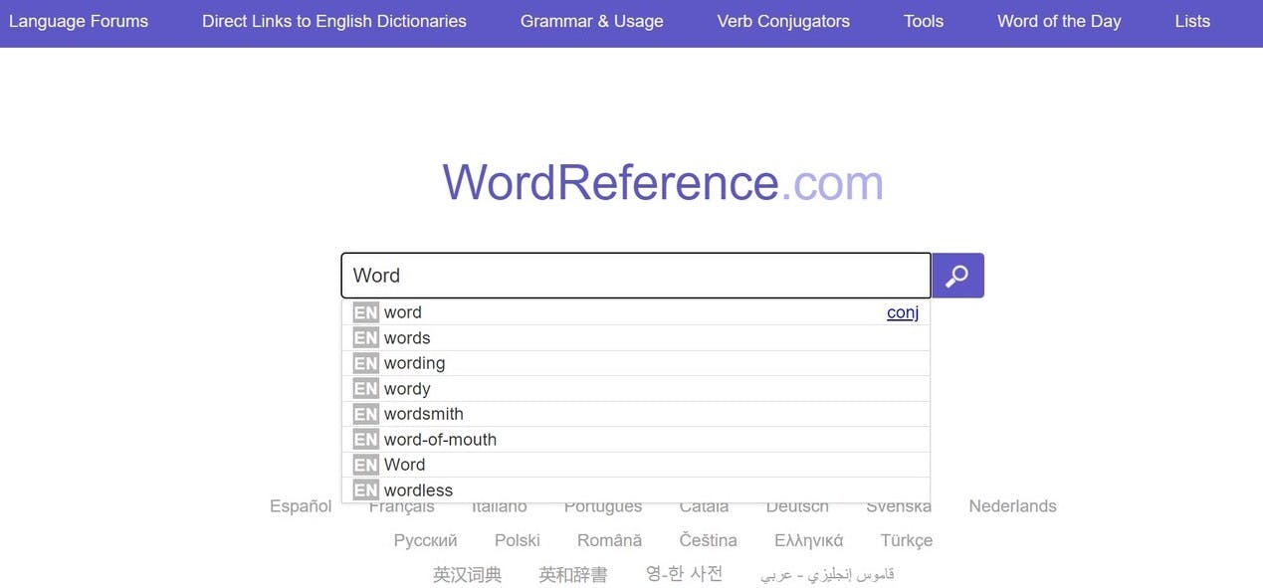Switch site language to Español
This screenshot has height=588, width=1263.
[301, 506]
